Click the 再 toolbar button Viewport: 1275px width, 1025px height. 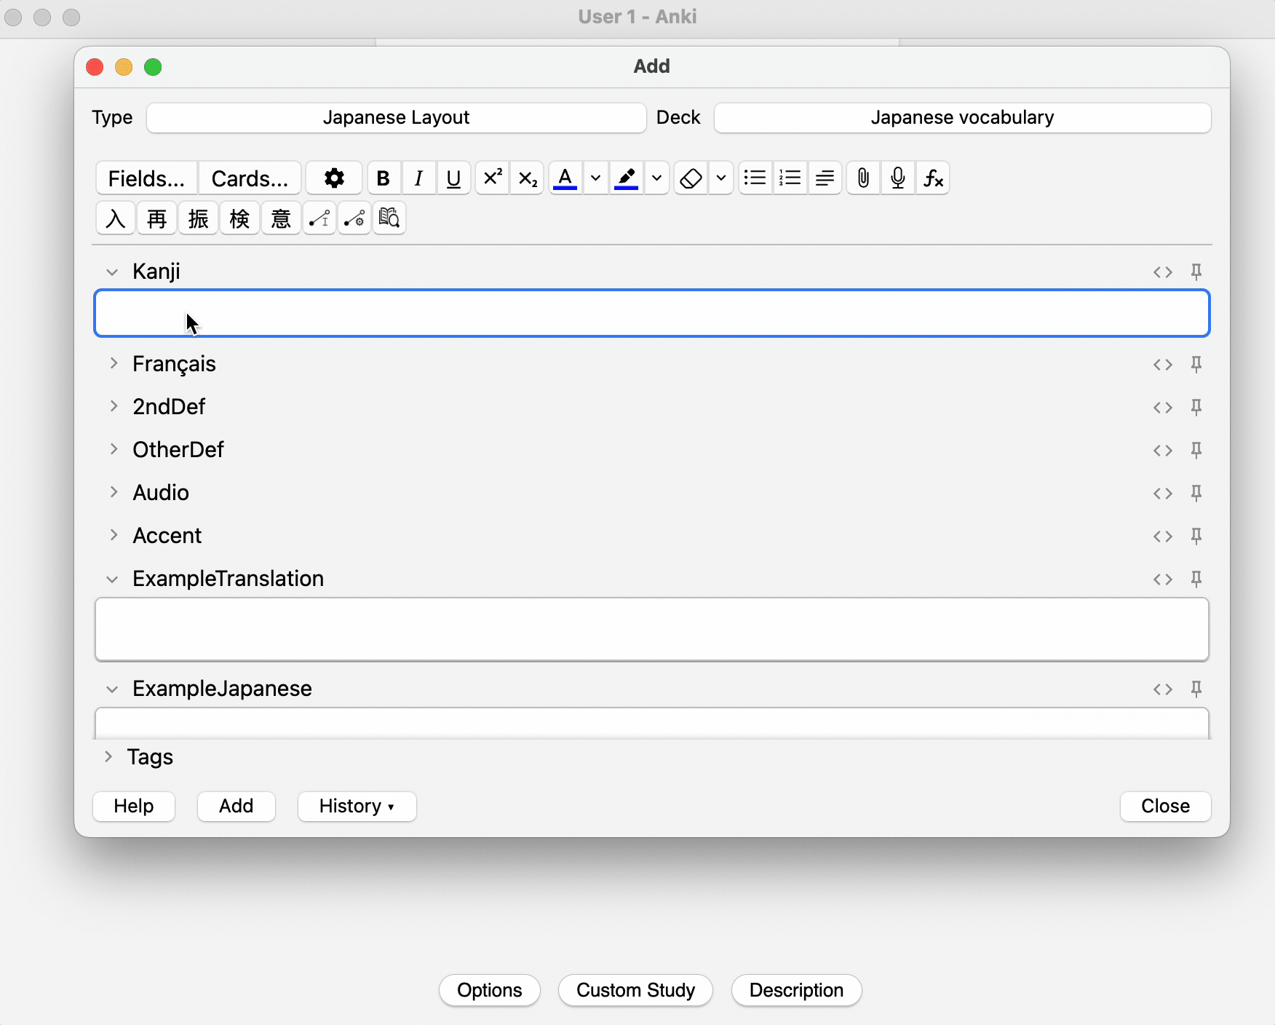pyautogui.click(x=157, y=218)
